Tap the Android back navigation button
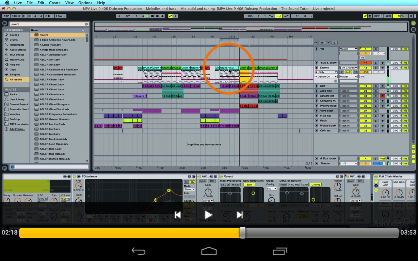Viewport: 418px width, 261px height. pyautogui.click(x=138, y=251)
